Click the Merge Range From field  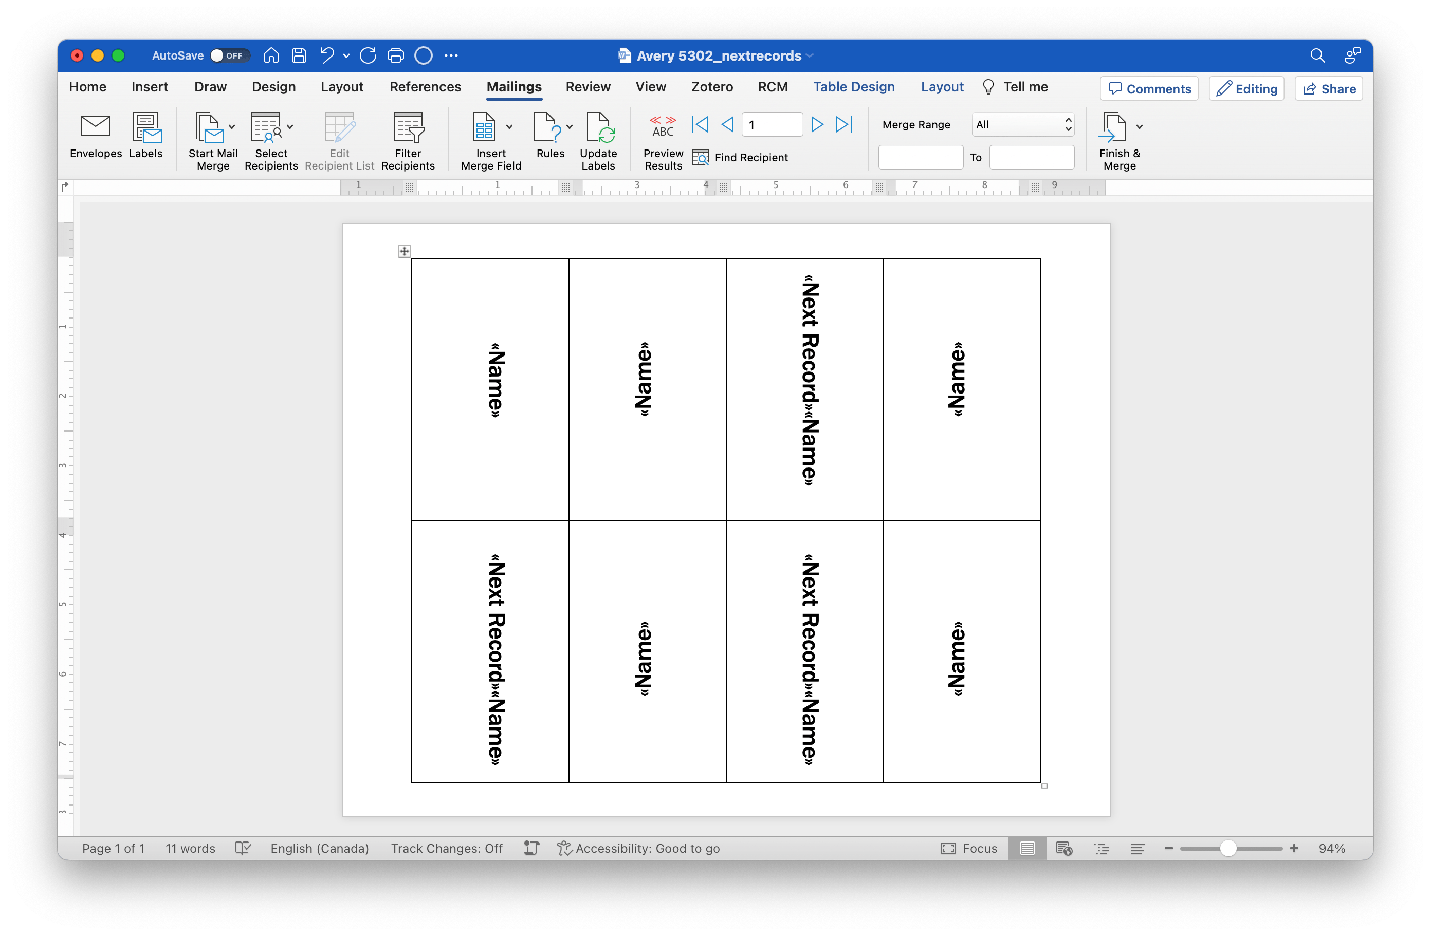pos(921,157)
